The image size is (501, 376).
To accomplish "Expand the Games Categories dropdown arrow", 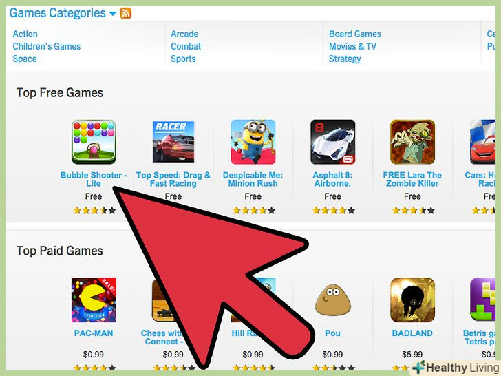I will click(112, 14).
